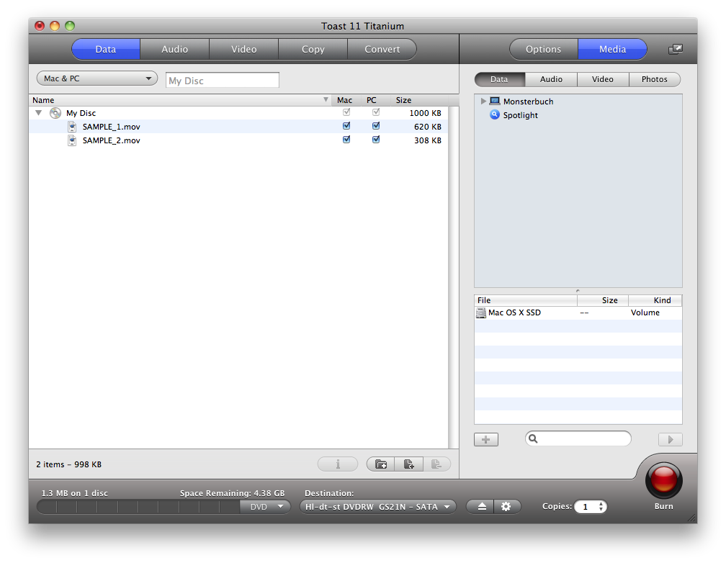Select Audio in Media browser tabs
The image size is (726, 563).
pos(551,79)
